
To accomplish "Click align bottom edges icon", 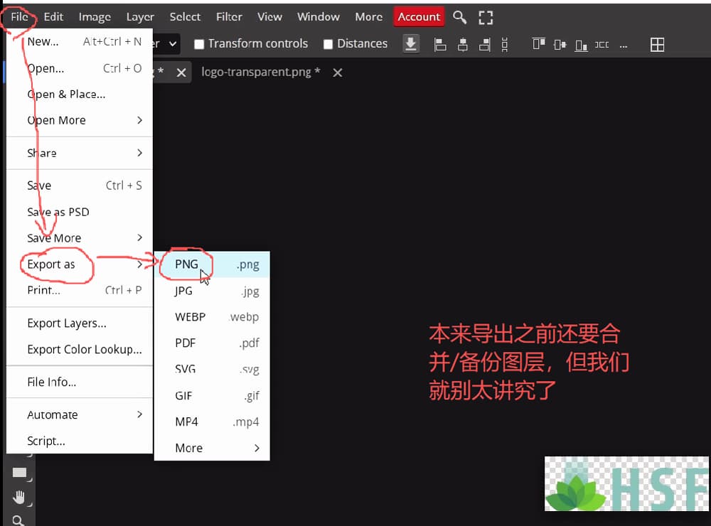I will click(x=582, y=45).
